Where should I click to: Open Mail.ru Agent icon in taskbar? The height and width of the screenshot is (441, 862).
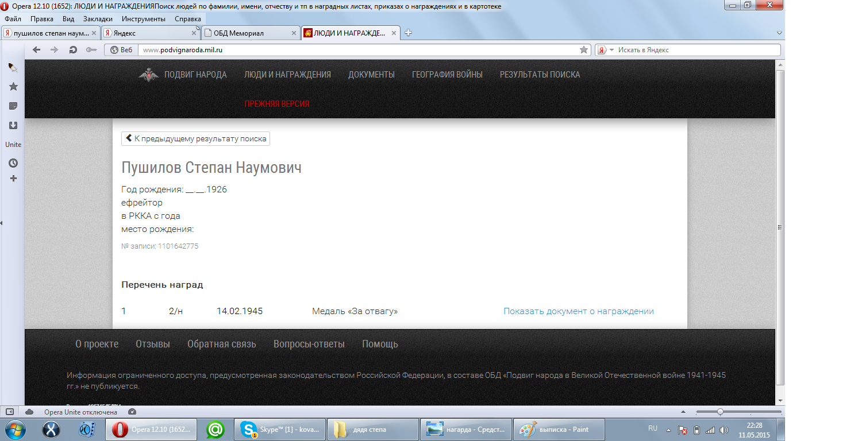point(215,429)
